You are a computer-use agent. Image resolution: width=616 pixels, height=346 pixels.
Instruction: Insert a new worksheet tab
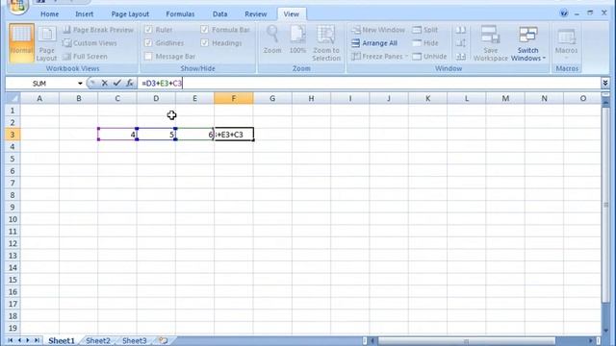[164, 340]
